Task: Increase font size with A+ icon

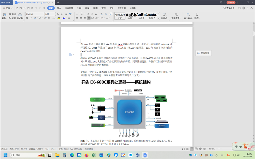Action: click(58, 14)
